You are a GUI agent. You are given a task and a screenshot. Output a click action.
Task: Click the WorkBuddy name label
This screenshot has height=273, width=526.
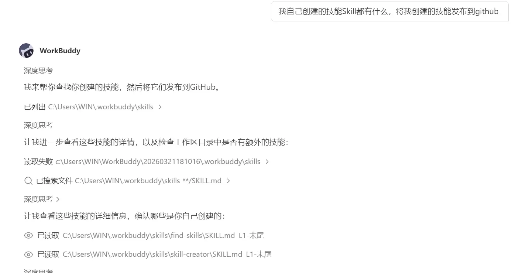(x=60, y=51)
